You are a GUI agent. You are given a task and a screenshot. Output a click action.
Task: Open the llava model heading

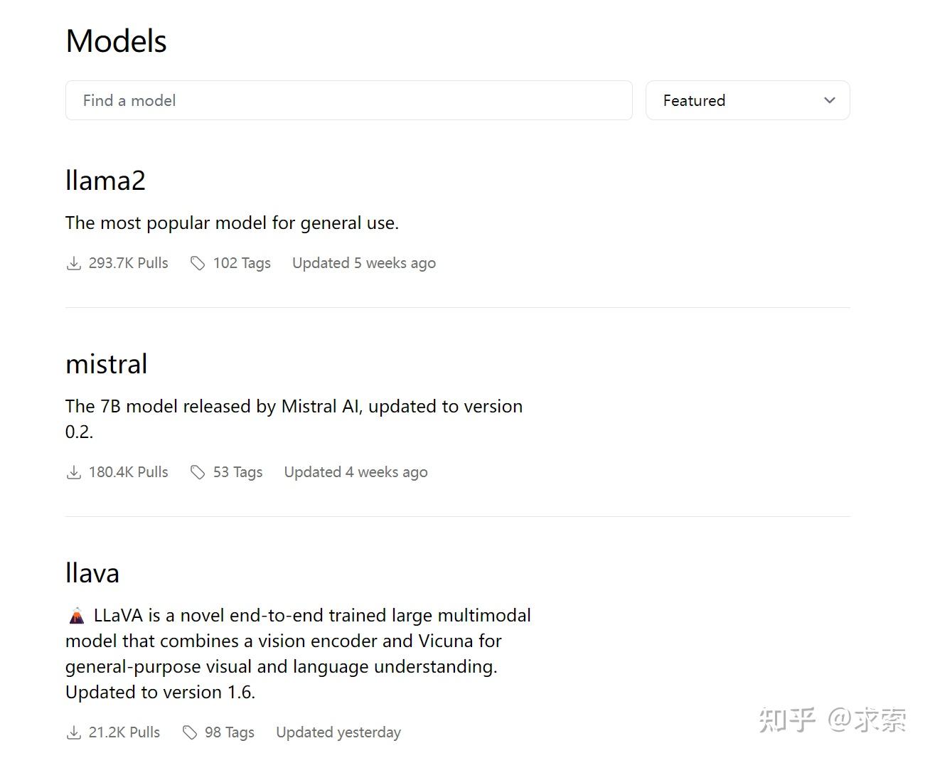(x=92, y=573)
